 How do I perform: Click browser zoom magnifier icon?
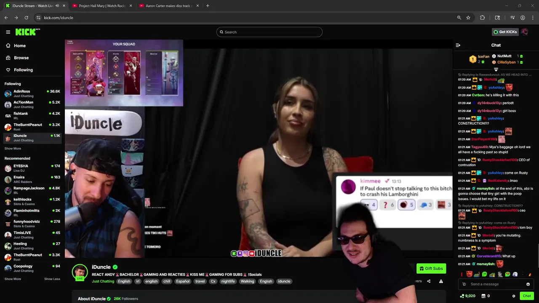pyautogui.click(x=459, y=18)
